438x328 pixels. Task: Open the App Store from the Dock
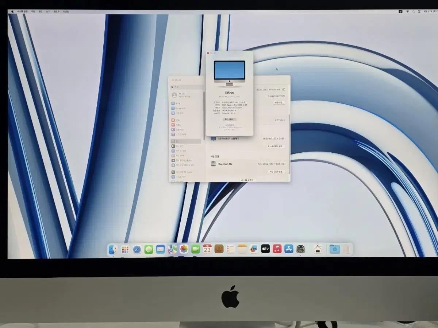click(288, 249)
